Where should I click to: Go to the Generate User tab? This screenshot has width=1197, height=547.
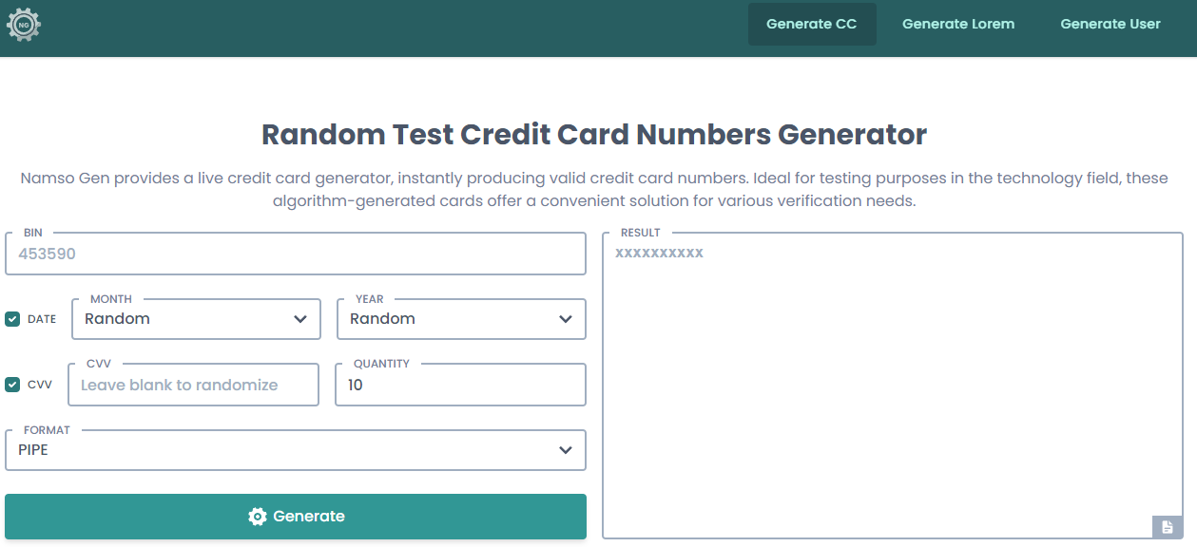pyautogui.click(x=1110, y=24)
